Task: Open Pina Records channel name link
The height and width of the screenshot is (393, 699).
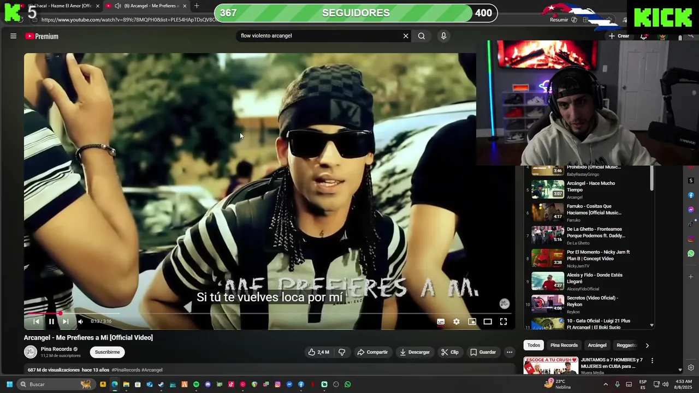Action: coord(56,349)
